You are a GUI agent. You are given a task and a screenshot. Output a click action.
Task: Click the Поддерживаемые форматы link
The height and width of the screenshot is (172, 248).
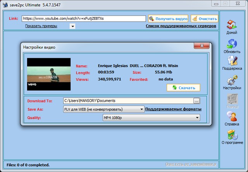point(173,109)
